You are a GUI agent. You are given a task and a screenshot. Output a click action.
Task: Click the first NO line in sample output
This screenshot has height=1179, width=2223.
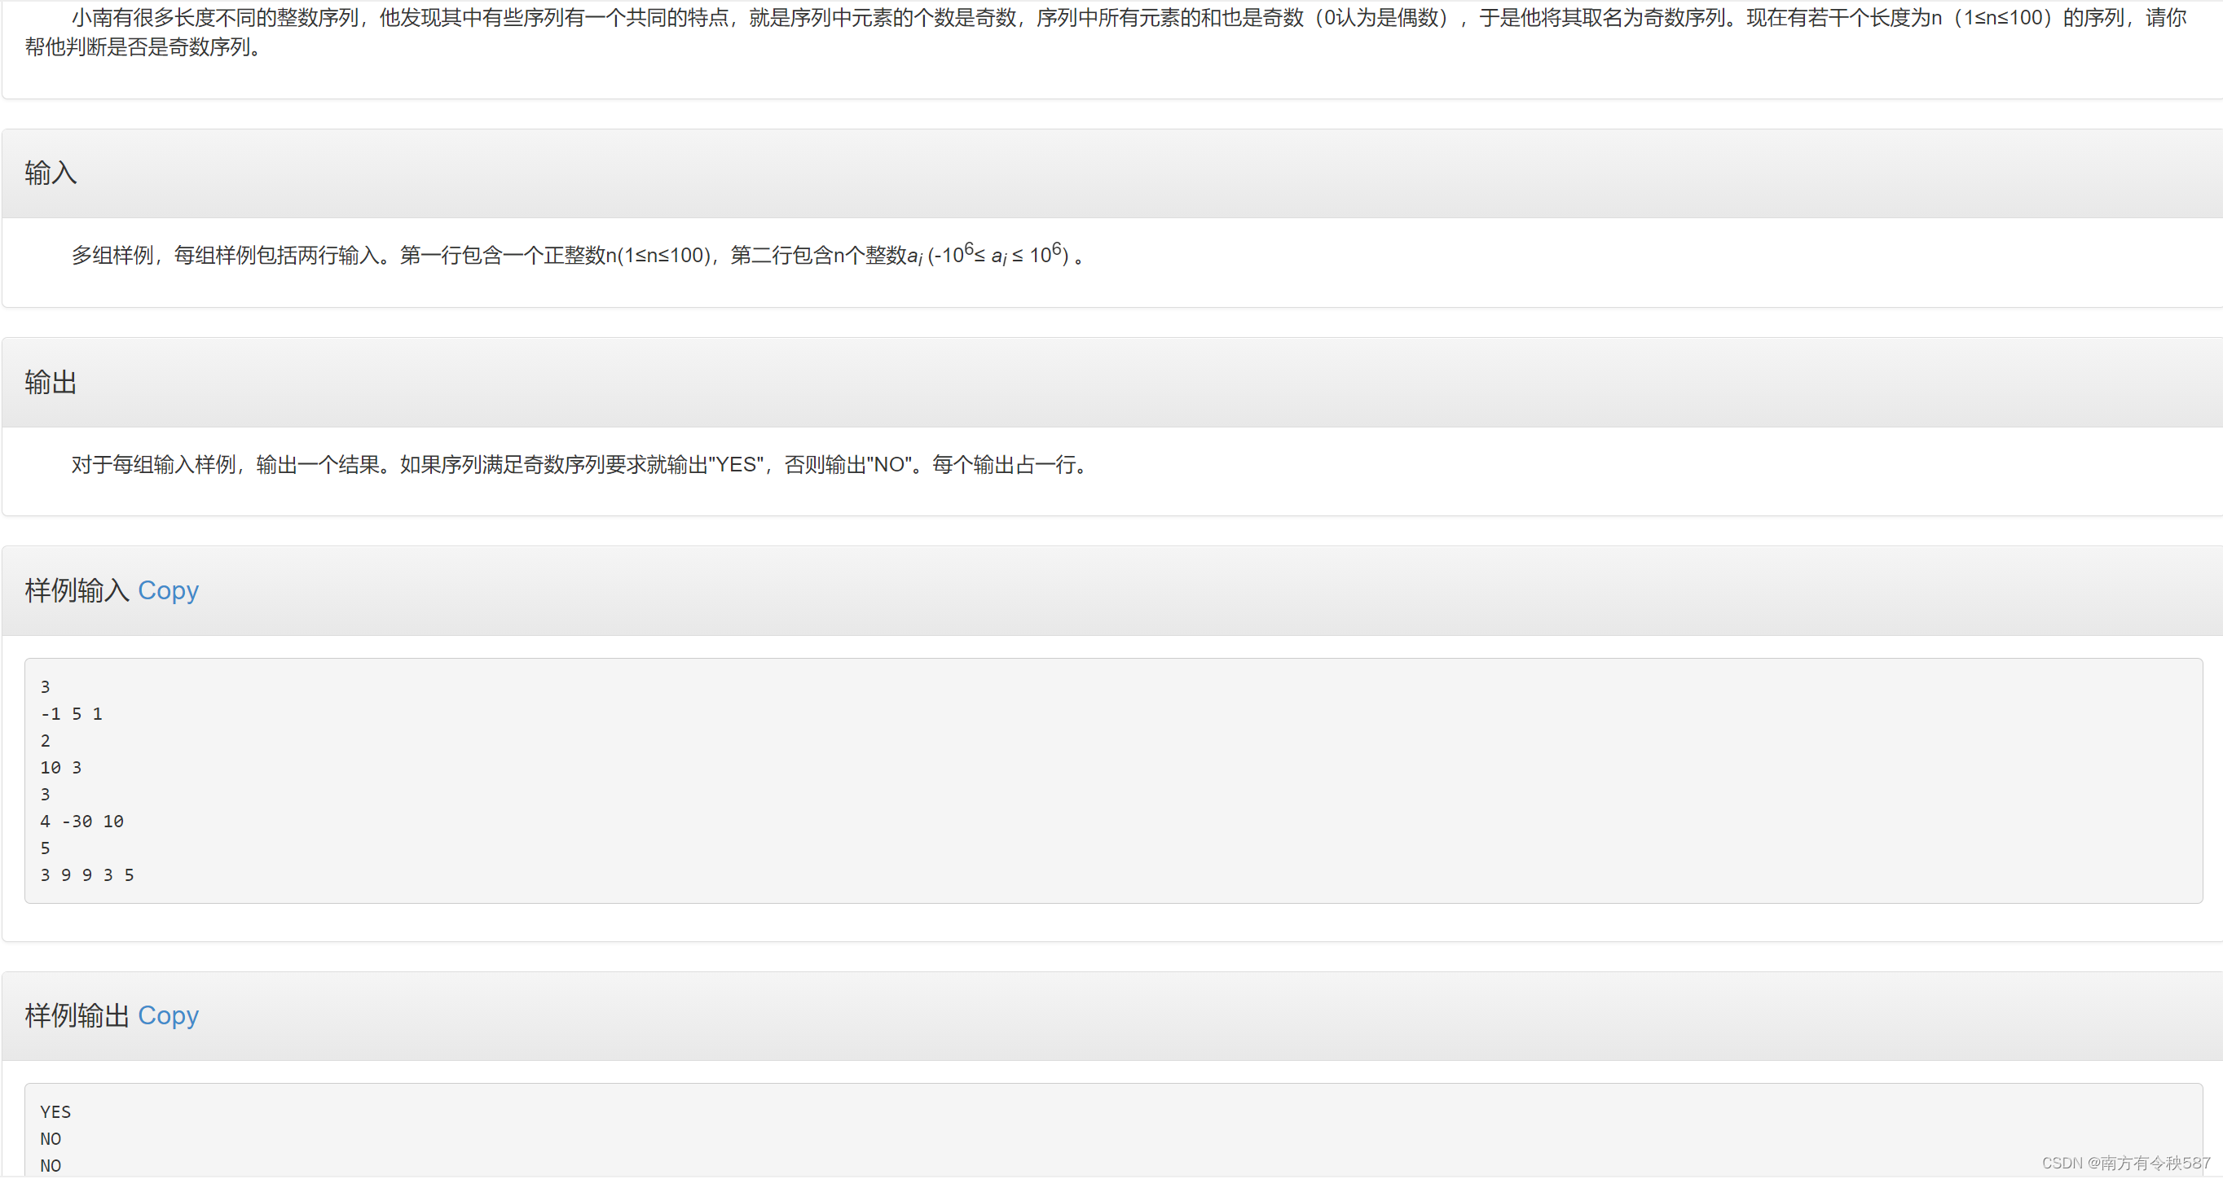pos(50,1139)
